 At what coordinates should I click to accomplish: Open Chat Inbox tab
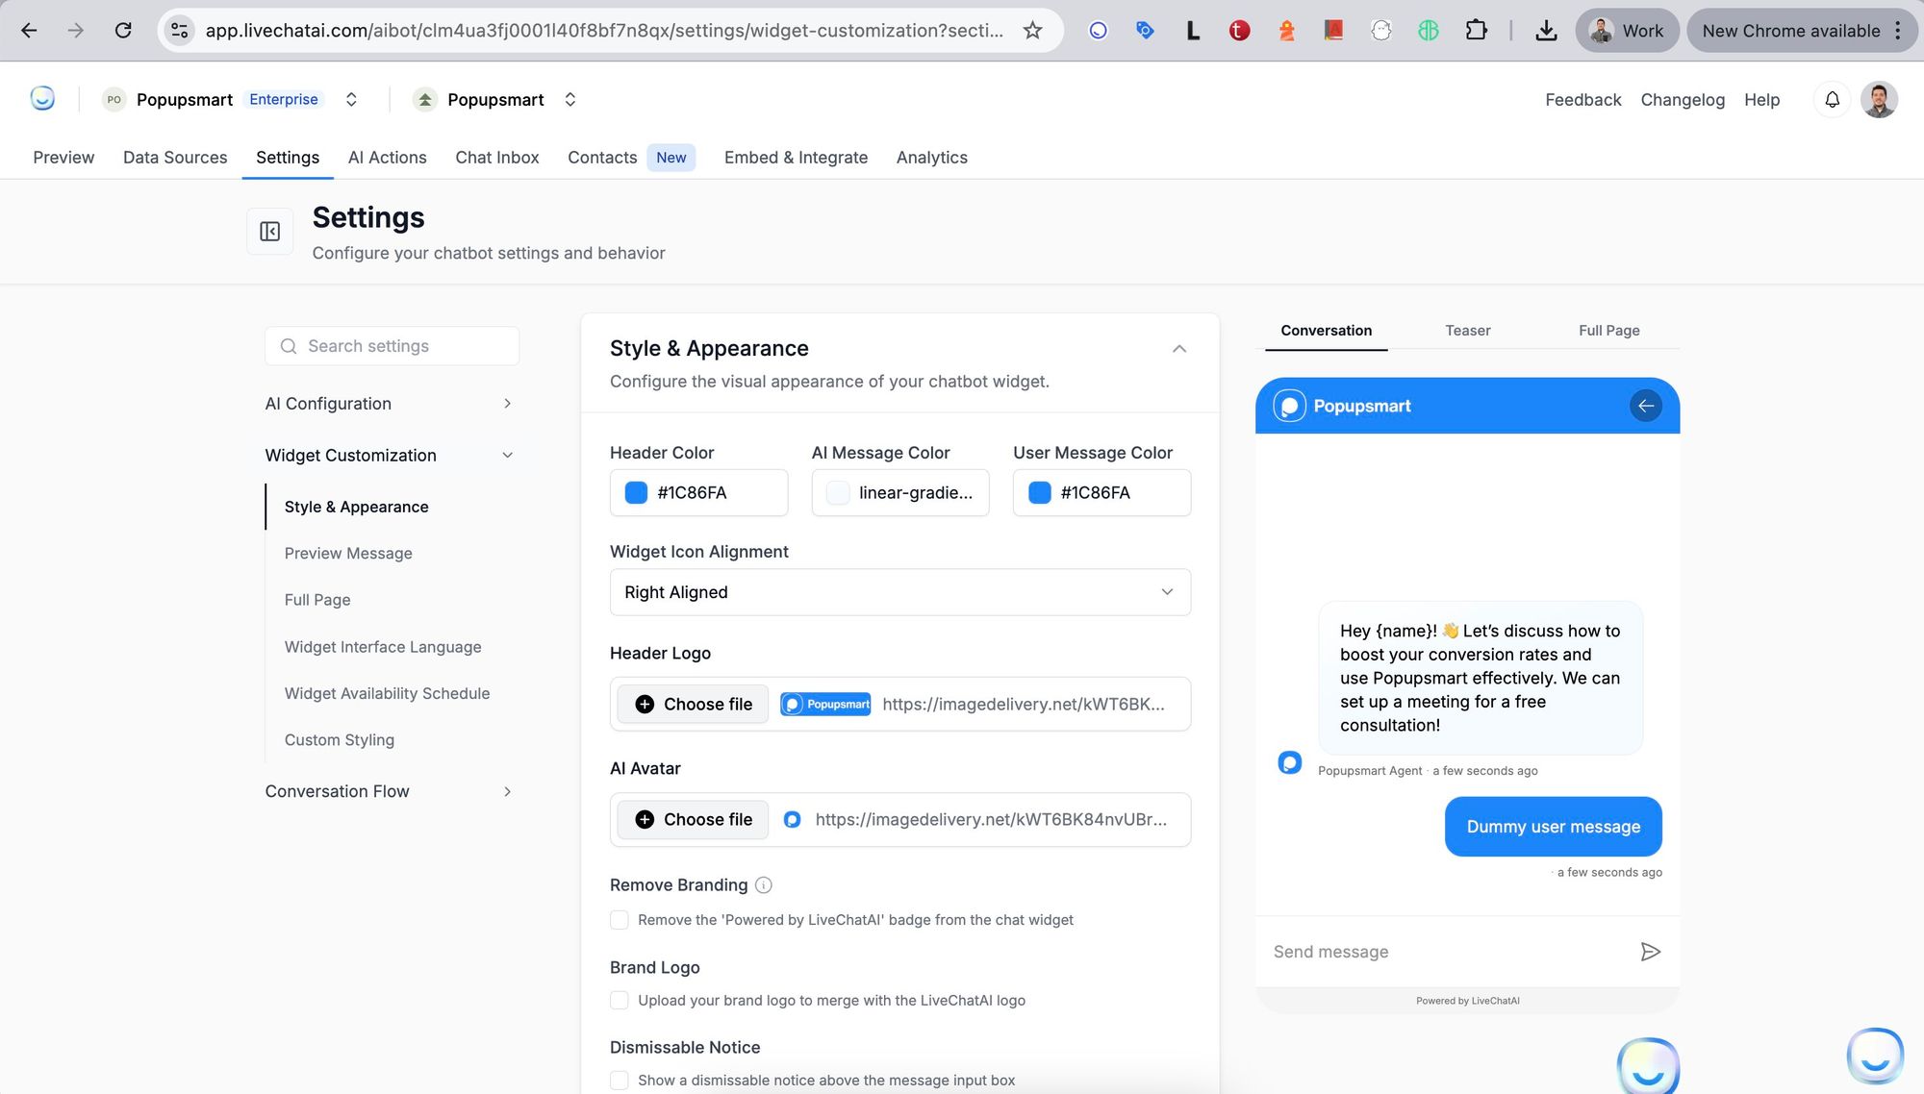coord(496,158)
